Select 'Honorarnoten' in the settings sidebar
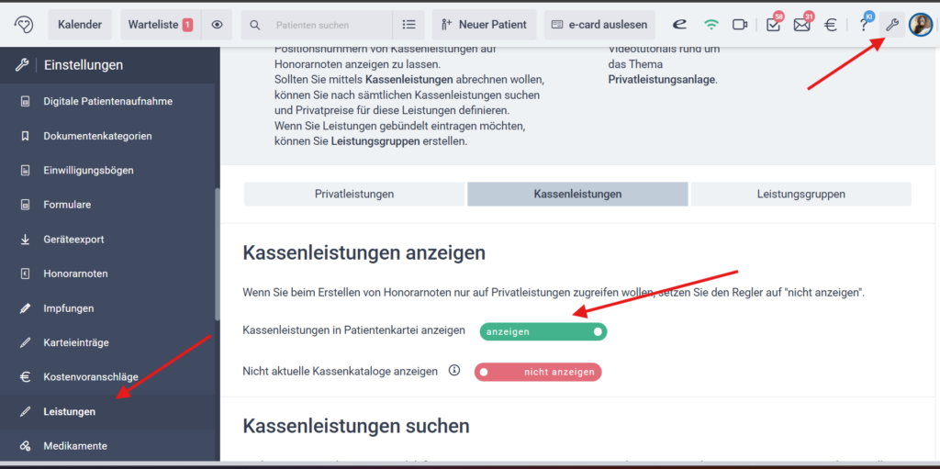 point(75,274)
